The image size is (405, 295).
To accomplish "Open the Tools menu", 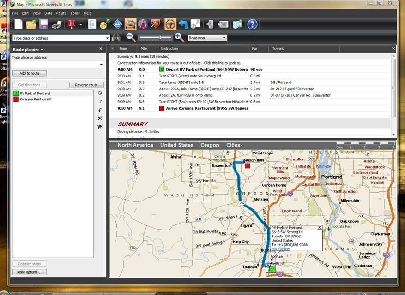I will point(75,13).
